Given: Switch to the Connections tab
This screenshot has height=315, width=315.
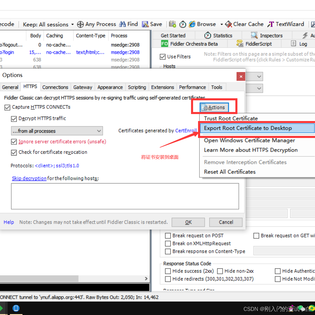Looking at the screenshot, I should coord(55,87).
